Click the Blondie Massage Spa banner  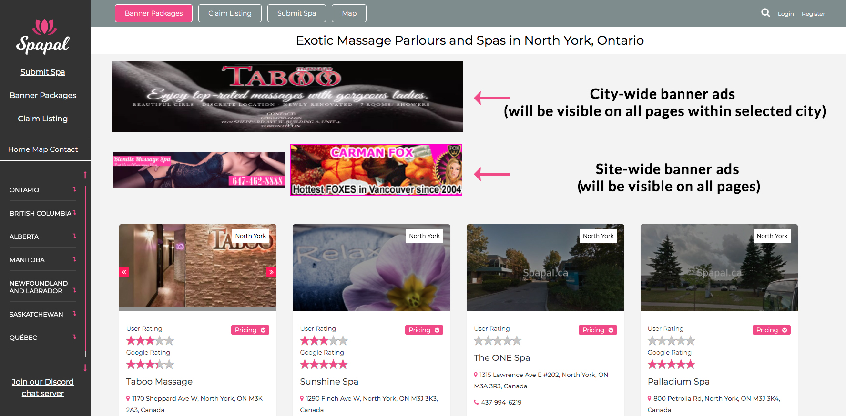tap(199, 170)
